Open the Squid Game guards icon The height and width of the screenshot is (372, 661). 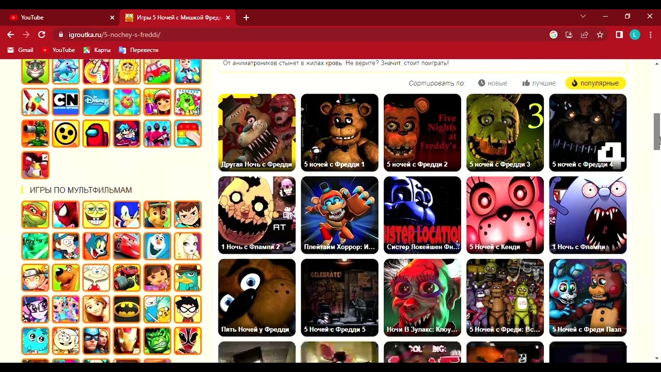click(x=157, y=133)
